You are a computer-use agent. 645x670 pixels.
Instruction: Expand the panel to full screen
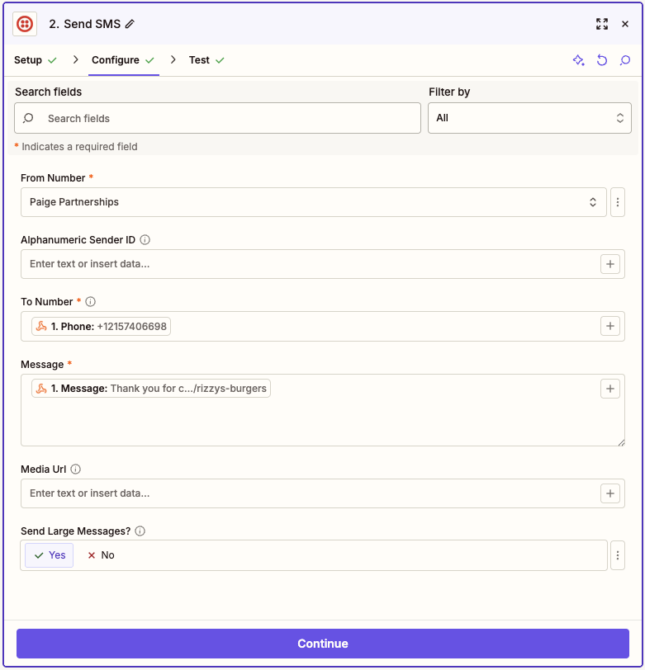pyautogui.click(x=602, y=24)
